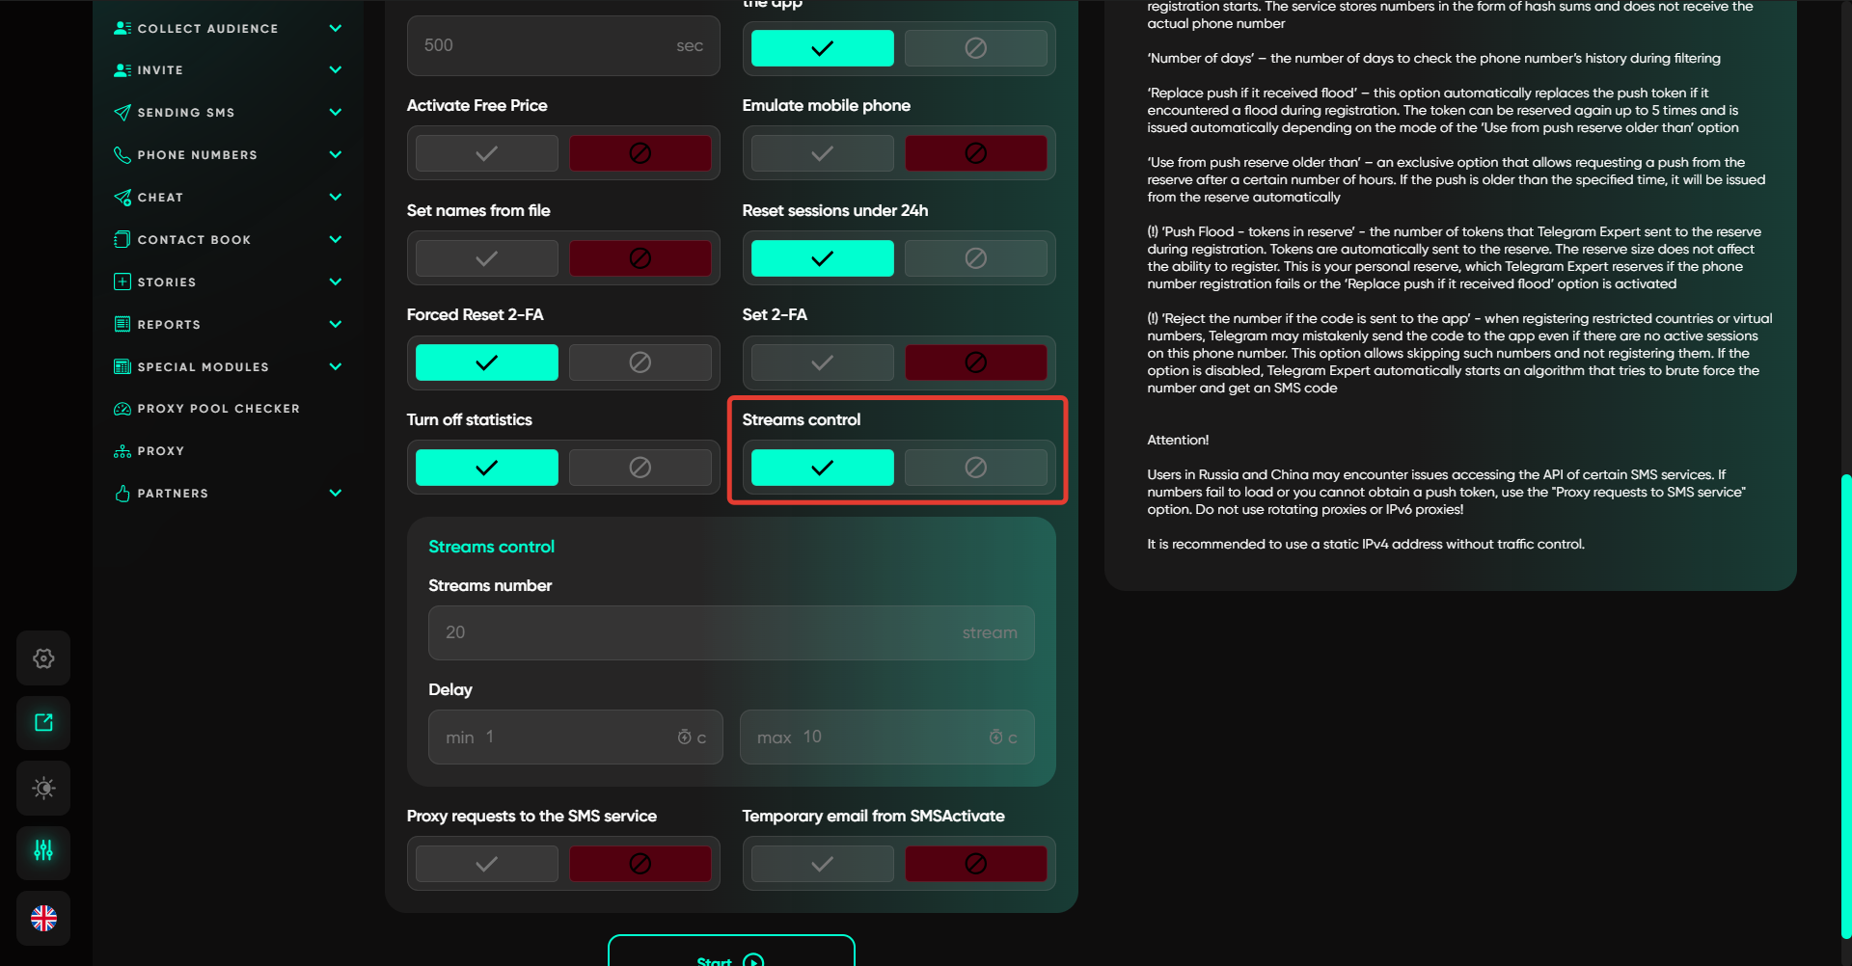The width and height of the screenshot is (1852, 966).
Task: Click the external link icon in left rail
Action: tap(43, 723)
